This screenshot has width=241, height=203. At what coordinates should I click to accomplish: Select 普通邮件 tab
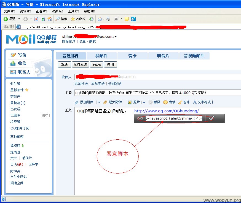pyautogui.click(x=71, y=56)
